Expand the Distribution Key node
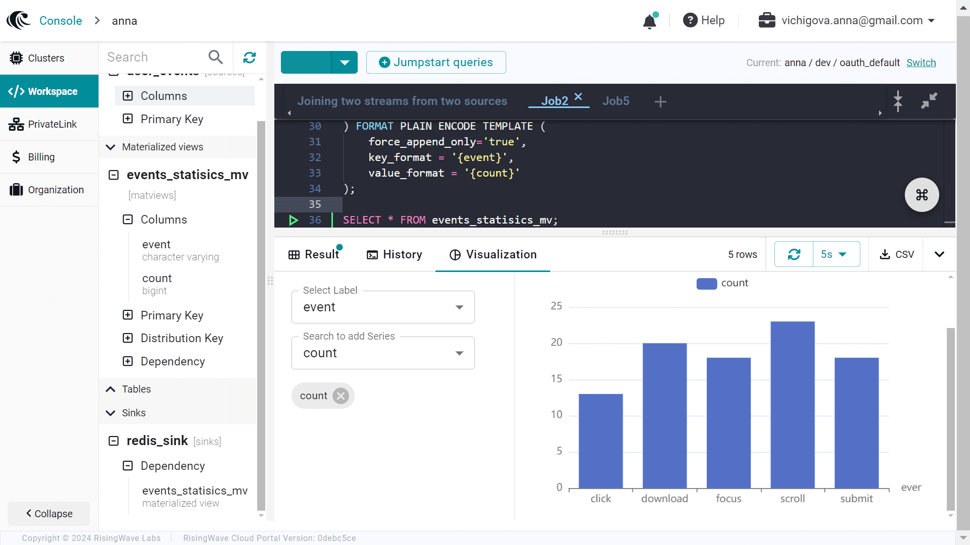The height and width of the screenshot is (545, 970). 128,338
